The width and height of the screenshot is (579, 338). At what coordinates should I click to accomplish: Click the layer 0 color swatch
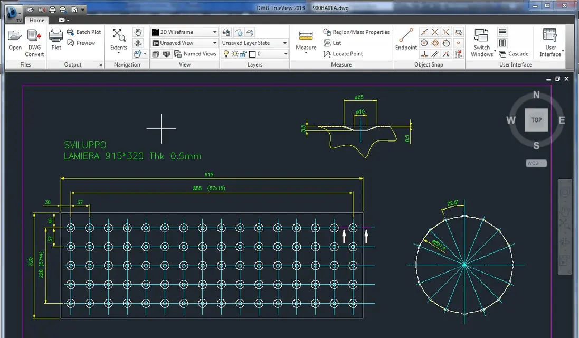pos(253,54)
